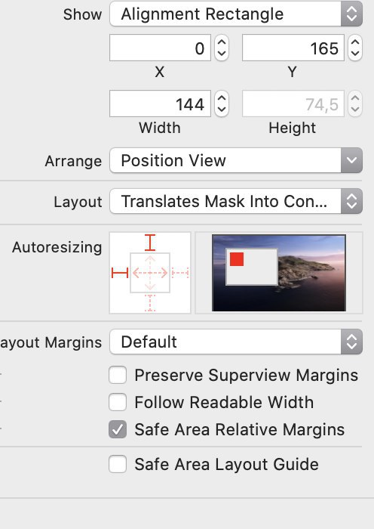Toggle the right margin autoresizing strut
This screenshot has height=529, width=374.
[x=180, y=273]
